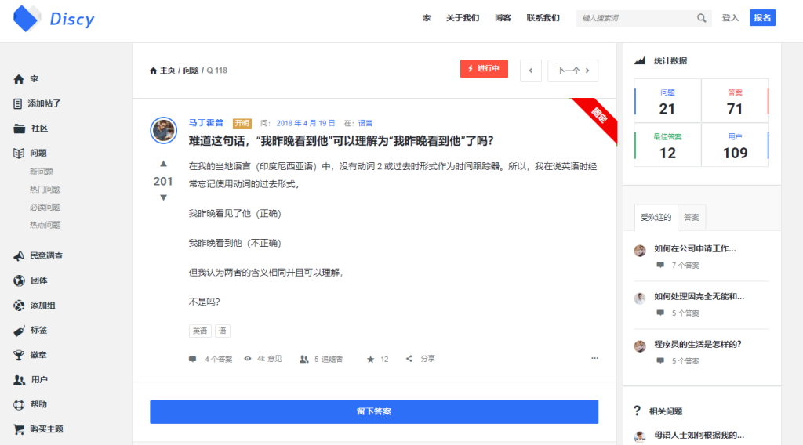The height and width of the screenshot is (445, 803).
Task: Go to next question with 下一个 button
Action: tap(572, 71)
